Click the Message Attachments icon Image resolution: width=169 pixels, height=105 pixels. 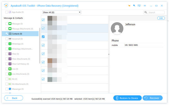(10, 29)
